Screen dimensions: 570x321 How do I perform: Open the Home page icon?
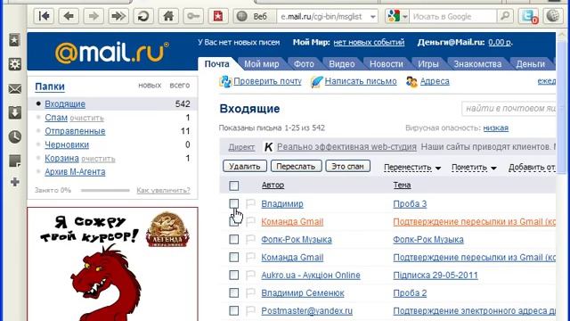click(x=168, y=16)
